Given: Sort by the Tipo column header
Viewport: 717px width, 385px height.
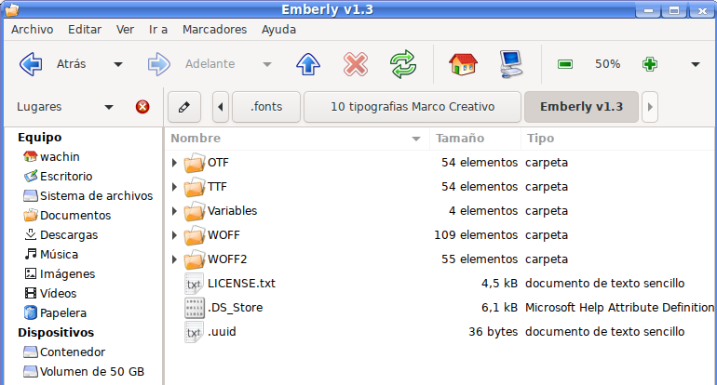Looking at the screenshot, I should (618, 139).
